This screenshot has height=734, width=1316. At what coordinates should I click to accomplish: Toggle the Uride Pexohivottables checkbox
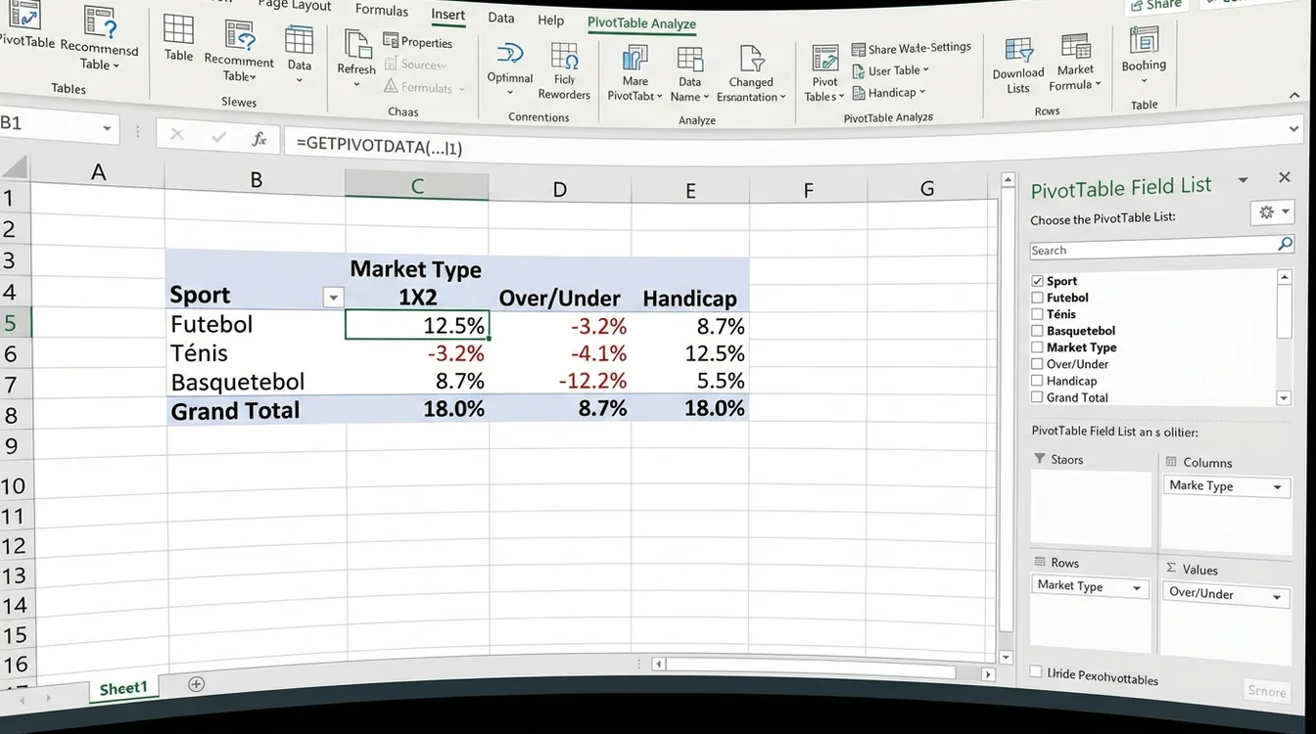pyautogui.click(x=1036, y=671)
